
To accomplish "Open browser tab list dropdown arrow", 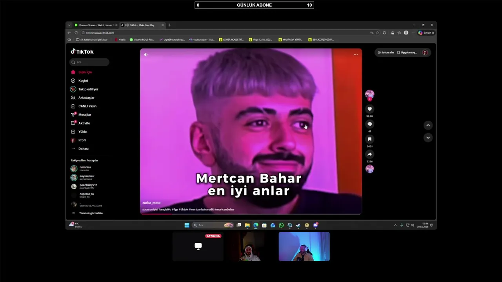I will tap(69, 25).
